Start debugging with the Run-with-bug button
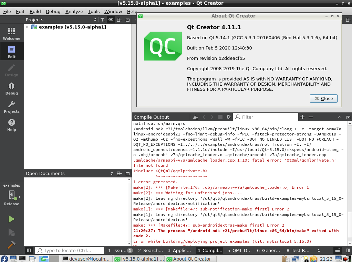Image resolution: width=352 pixels, height=262 pixels. [11, 232]
